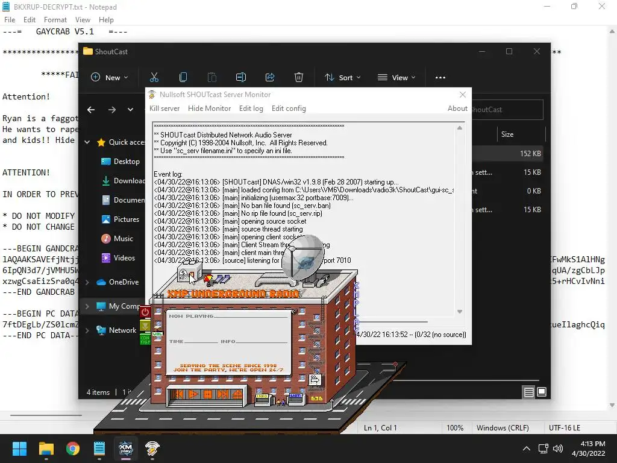Open Notepad Format menu
Image resolution: width=617 pixels, height=463 pixels.
(55, 20)
